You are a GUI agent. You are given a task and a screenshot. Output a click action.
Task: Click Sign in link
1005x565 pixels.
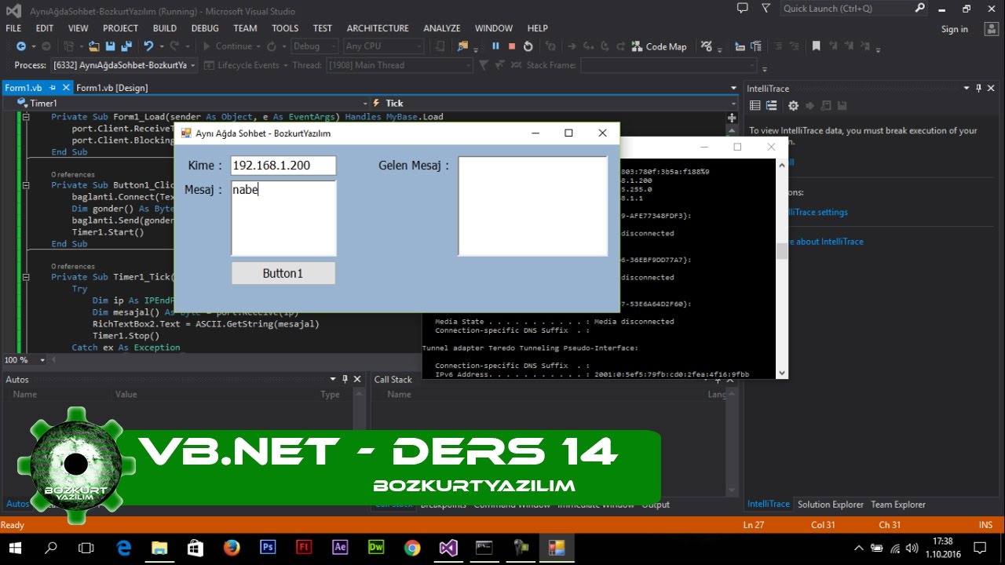pos(955,29)
